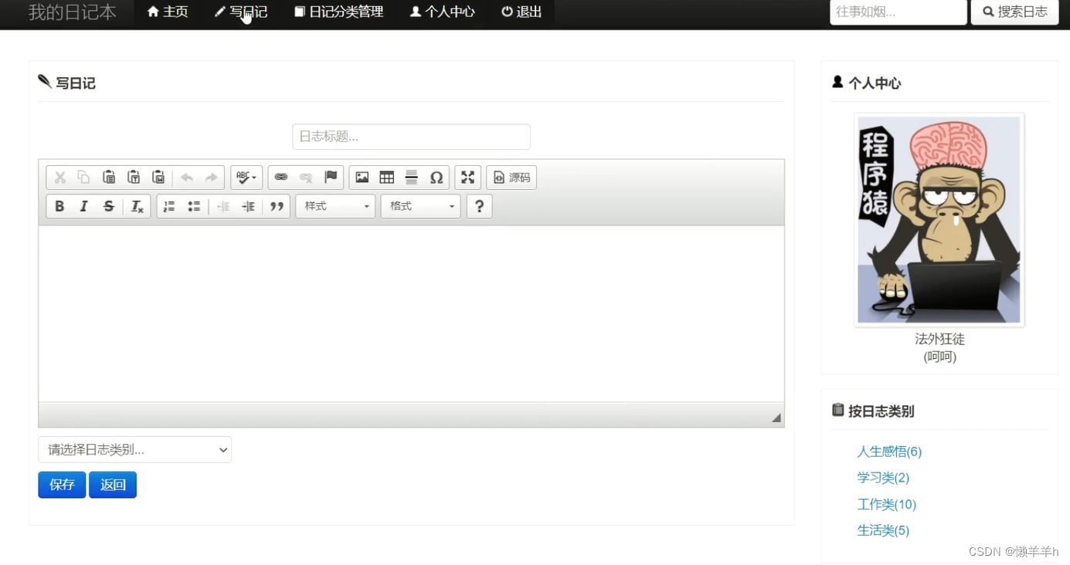Click the 搜索日志 search button
This screenshot has width=1070, height=565.
pyautogui.click(x=1015, y=12)
